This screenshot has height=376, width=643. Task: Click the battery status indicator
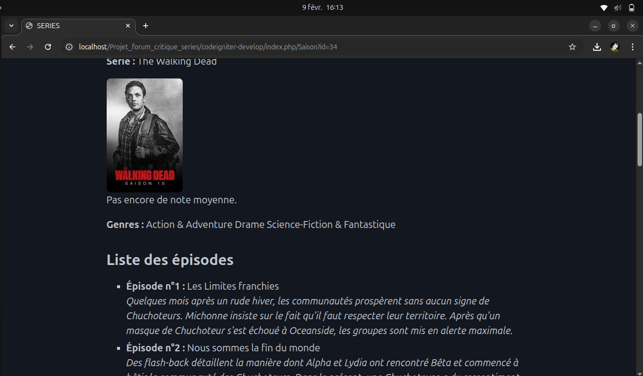[632, 7]
